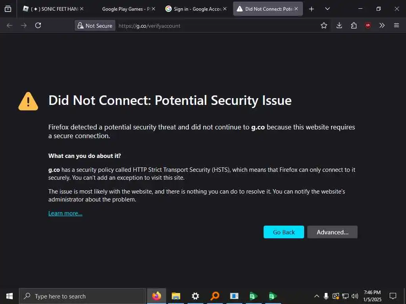Show hidden system tray icons
Viewport: 406px width, 304px height.
(316, 296)
